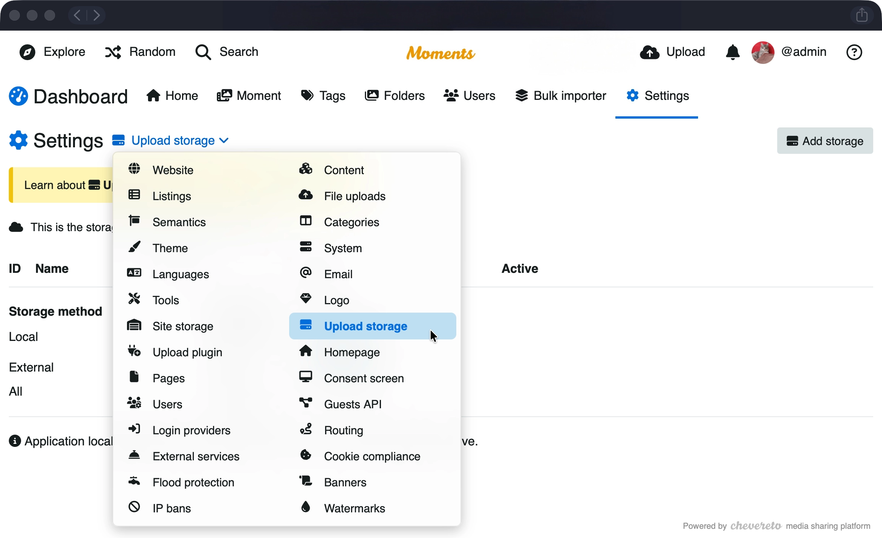The width and height of the screenshot is (882, 538).
Task: Click the Flood protection faucet icon
Action: click(x=134, y=481)
